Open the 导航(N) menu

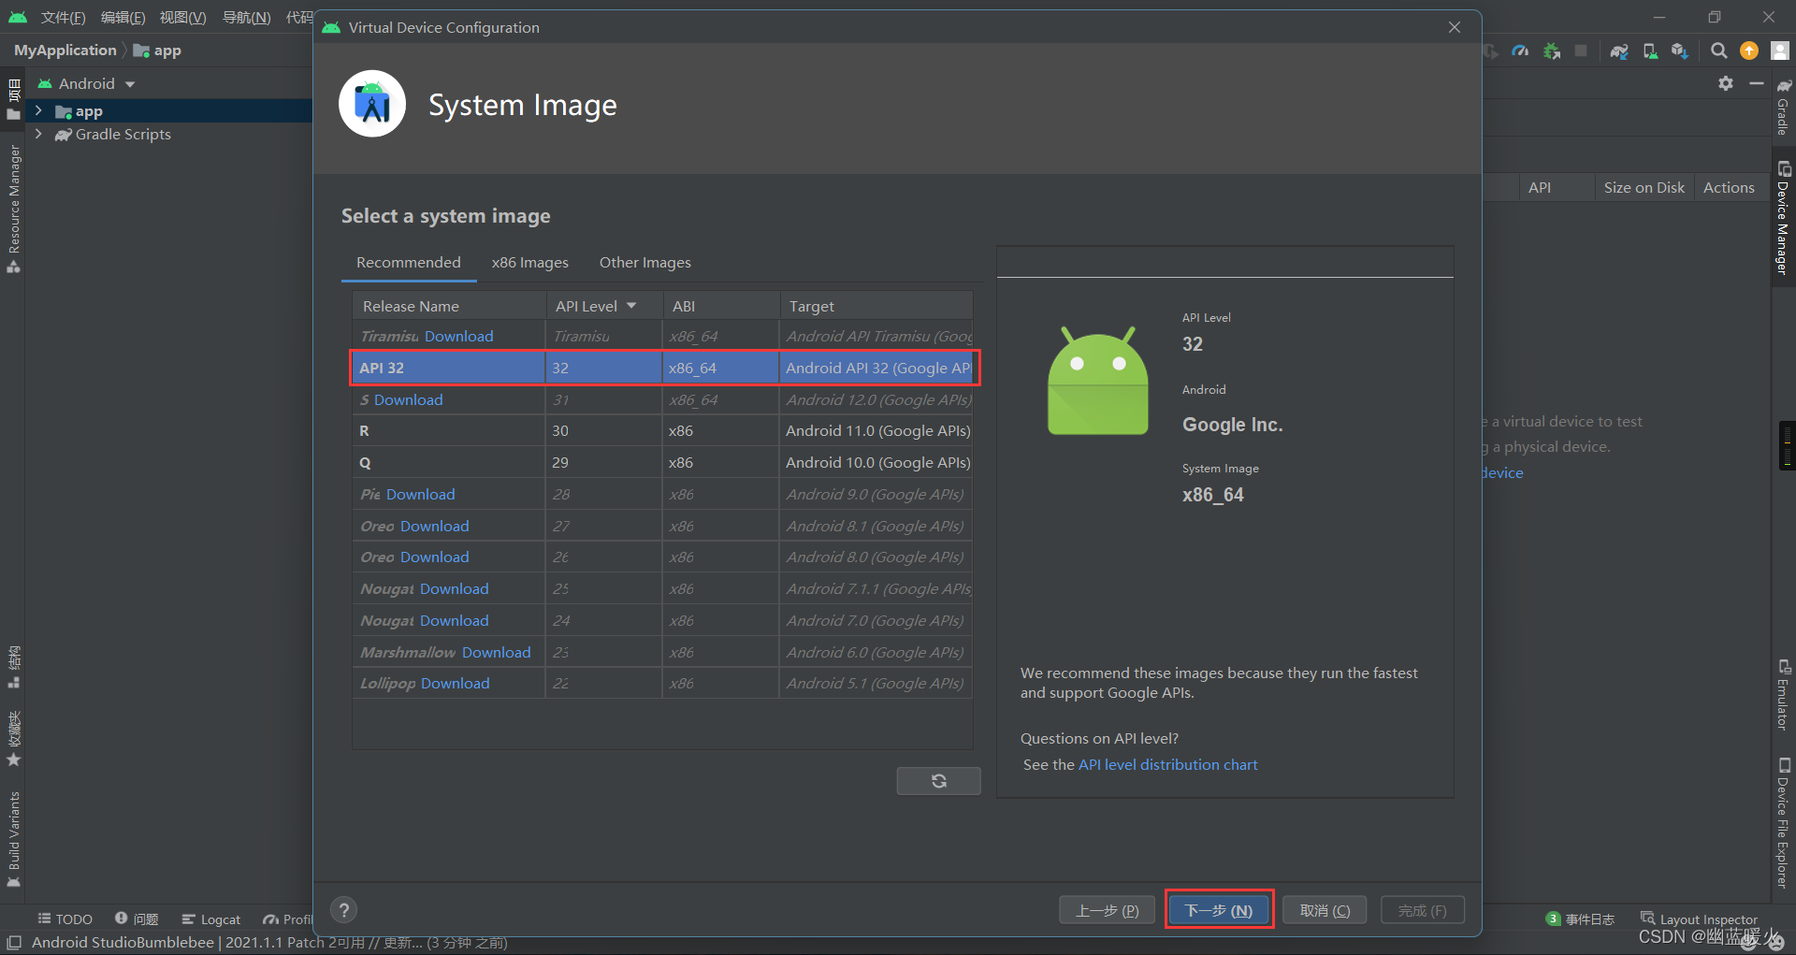click(246, 18)
